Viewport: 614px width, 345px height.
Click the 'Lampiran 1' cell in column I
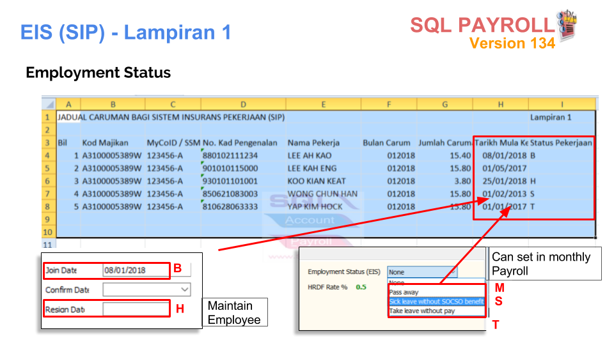tap(551, 118)
